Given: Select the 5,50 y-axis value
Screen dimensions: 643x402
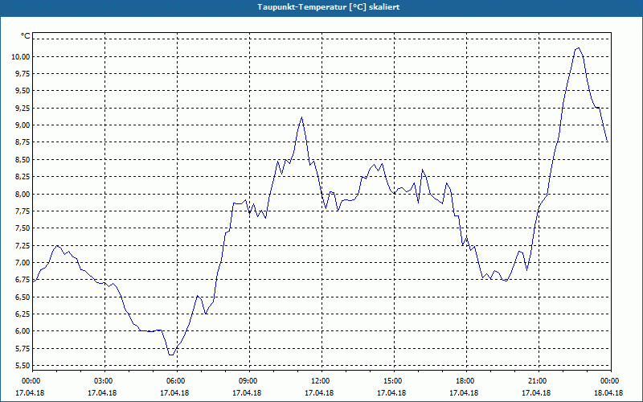Looking at the screenshot, I should 22,366.
